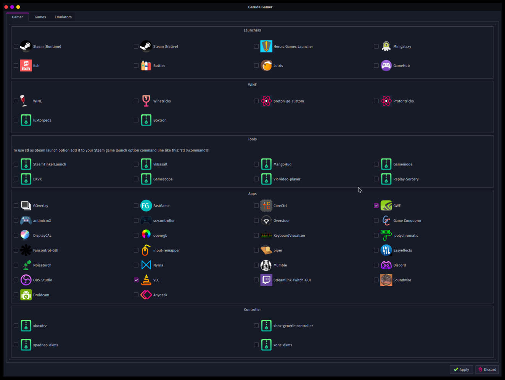Click the WINE glass icon
Screen dimensions: 505x380
(24, 101)
